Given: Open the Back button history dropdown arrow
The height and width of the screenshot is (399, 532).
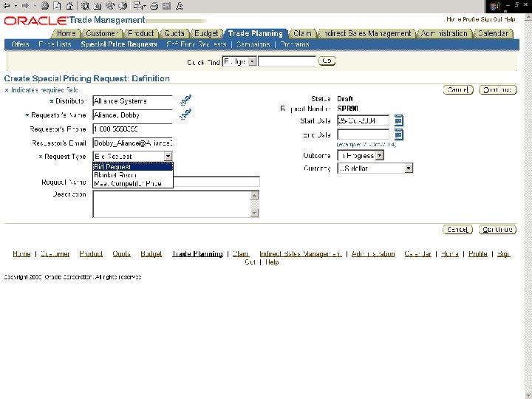Looking at the screenshot, I should point(16,6).
